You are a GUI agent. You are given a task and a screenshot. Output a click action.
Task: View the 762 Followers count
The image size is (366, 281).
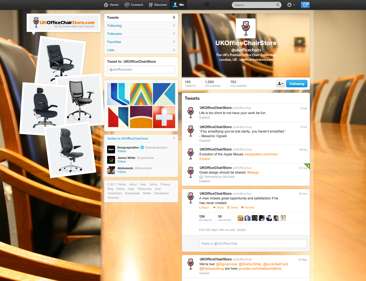point(238,83)
